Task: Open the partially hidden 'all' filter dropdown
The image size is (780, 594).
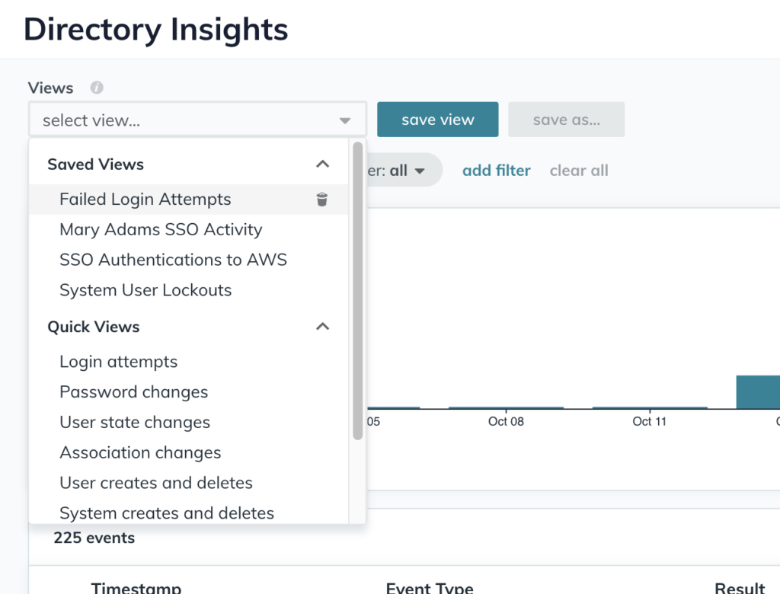Action: (407, 171)
